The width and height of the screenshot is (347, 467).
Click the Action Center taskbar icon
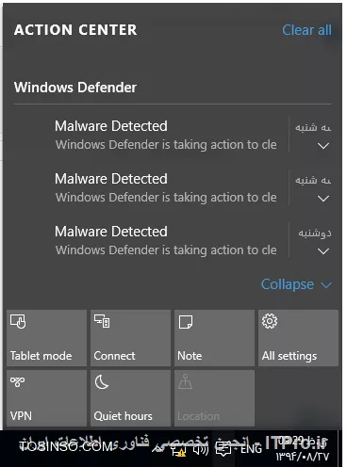223,449
